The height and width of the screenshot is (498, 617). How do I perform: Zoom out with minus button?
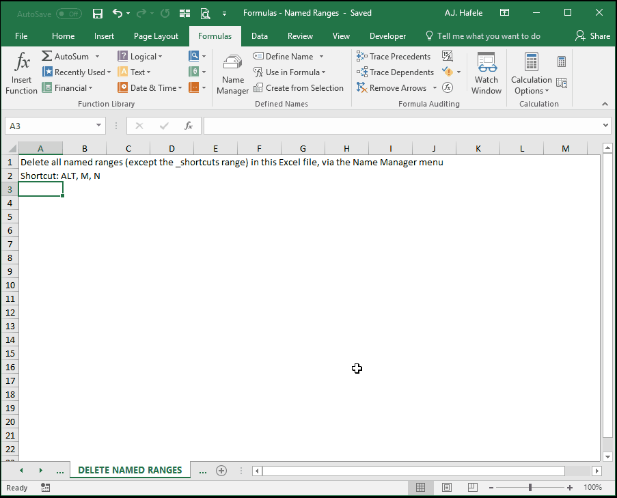click(x=491, y=488)
